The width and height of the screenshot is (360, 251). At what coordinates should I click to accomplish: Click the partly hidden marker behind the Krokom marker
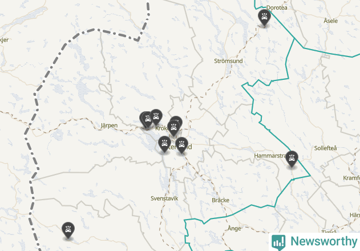point(178,120)
